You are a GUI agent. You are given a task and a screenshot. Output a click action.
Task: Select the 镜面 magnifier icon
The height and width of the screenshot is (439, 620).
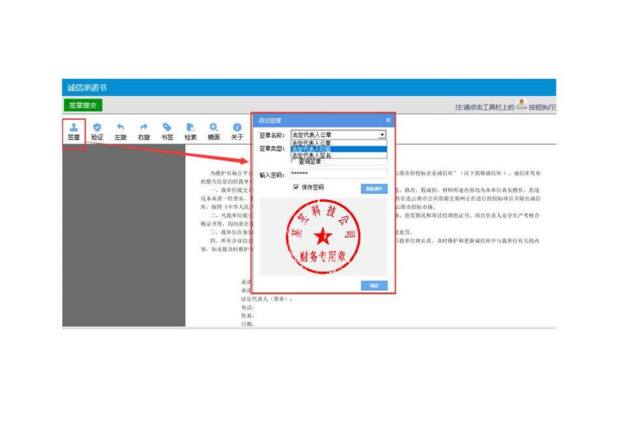(x=213, y=127)
